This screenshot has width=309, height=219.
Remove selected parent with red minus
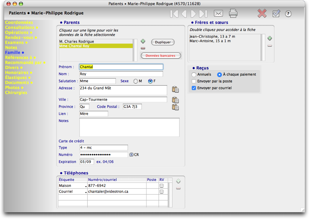tap(143, 48)
